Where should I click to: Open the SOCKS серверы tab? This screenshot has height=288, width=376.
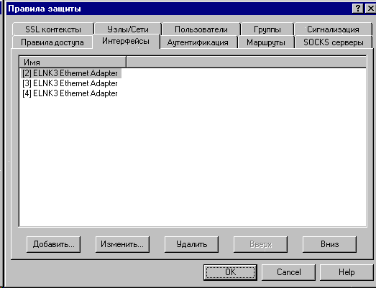[334, 42]
